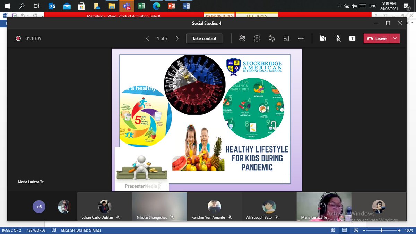Unmute microphone in Teams meeting
416x234 pixels.
[x=338, y=38]
